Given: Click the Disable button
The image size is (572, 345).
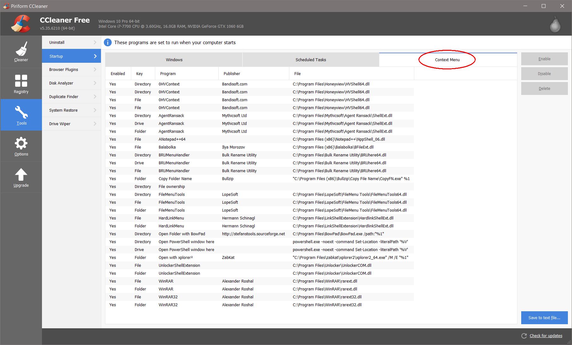Looking at the screenshot, I should point(544,74).
